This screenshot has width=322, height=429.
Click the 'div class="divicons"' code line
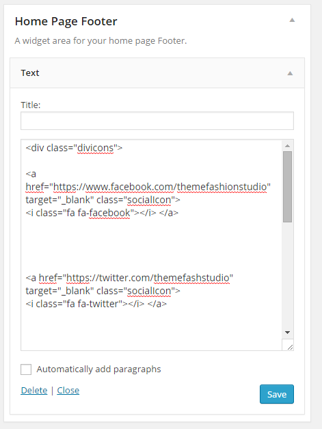74,148
